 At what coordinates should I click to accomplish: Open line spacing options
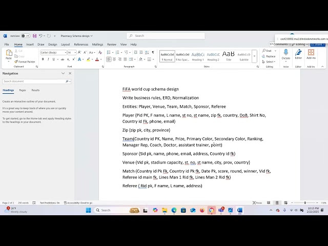[x=131, y=59]
